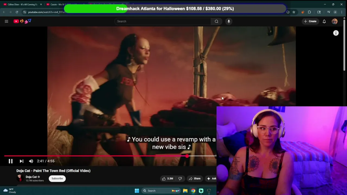Screen dimensions: 347x195
Task: Open Windows Start menu
Action: (x=137, y=191)
